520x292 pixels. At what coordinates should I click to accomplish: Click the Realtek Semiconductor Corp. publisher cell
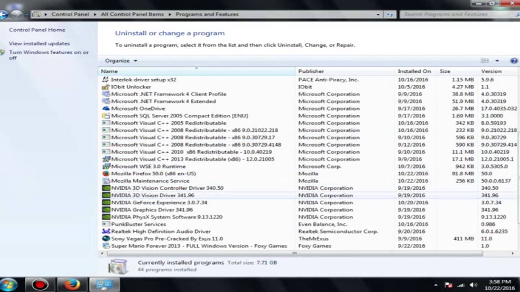click(x=338, y=232)
